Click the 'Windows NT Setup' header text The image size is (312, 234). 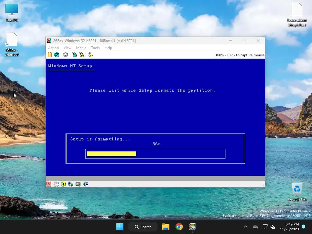click(70, 66)
